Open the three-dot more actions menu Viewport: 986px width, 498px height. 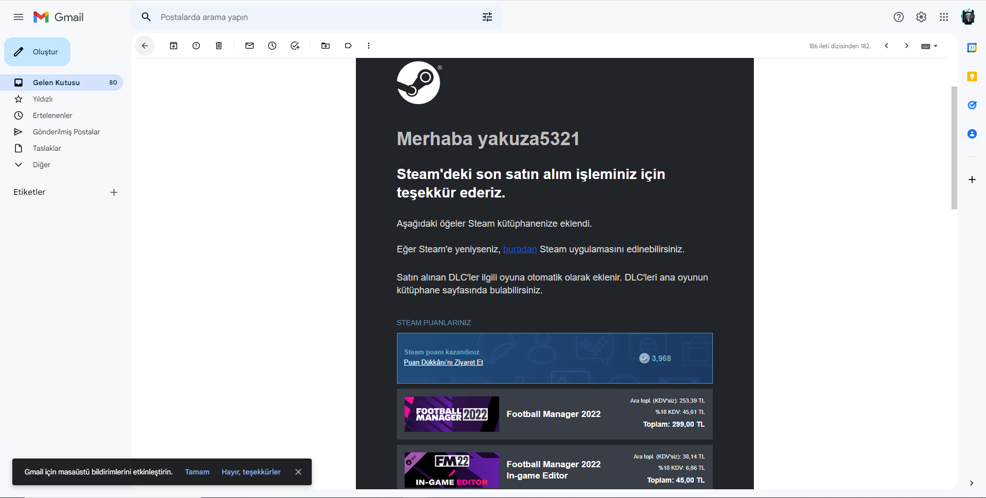(369, 46)
